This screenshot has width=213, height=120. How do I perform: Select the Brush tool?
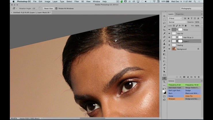coord(164,41)
